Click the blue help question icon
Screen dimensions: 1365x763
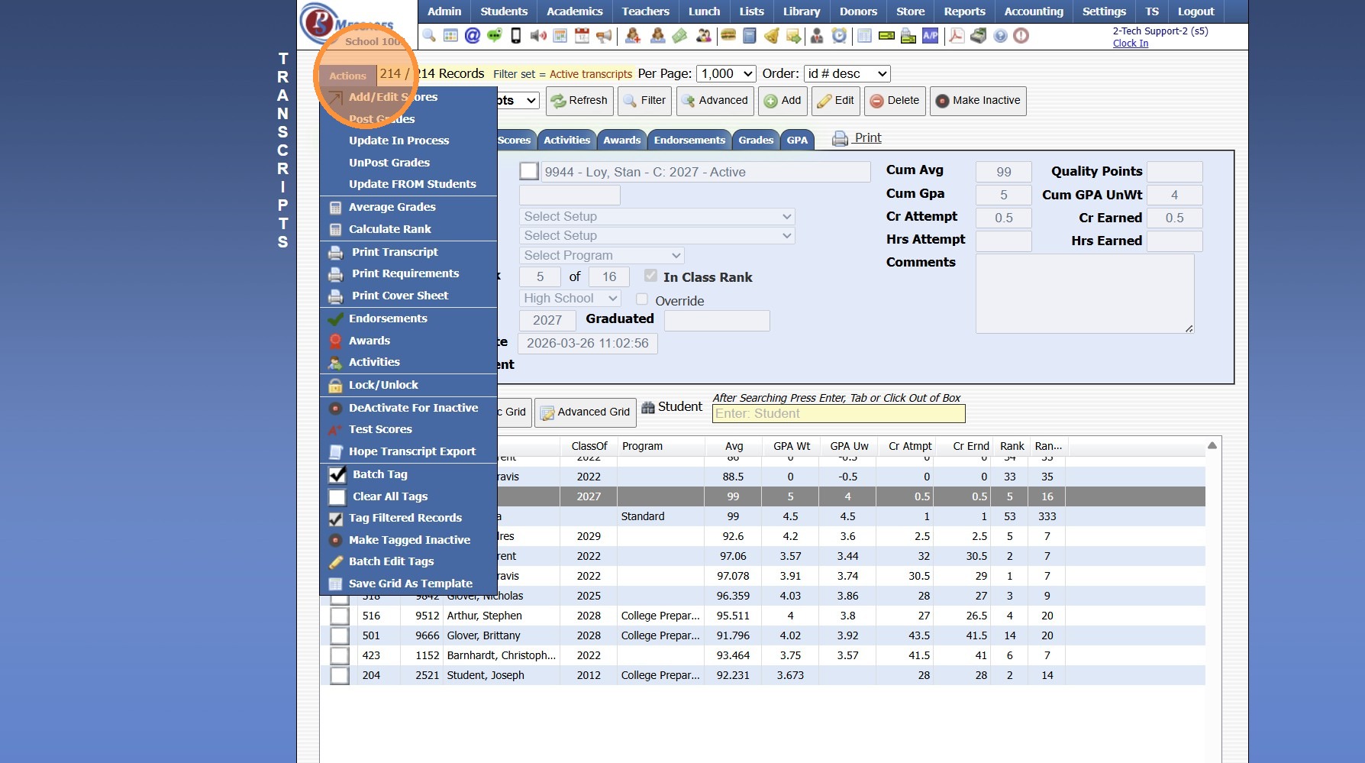tap(1000, 36)
